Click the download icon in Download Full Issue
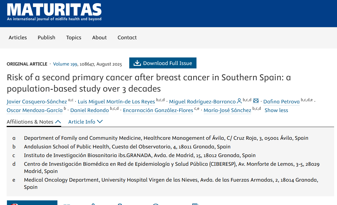 [x=137, y=63]
